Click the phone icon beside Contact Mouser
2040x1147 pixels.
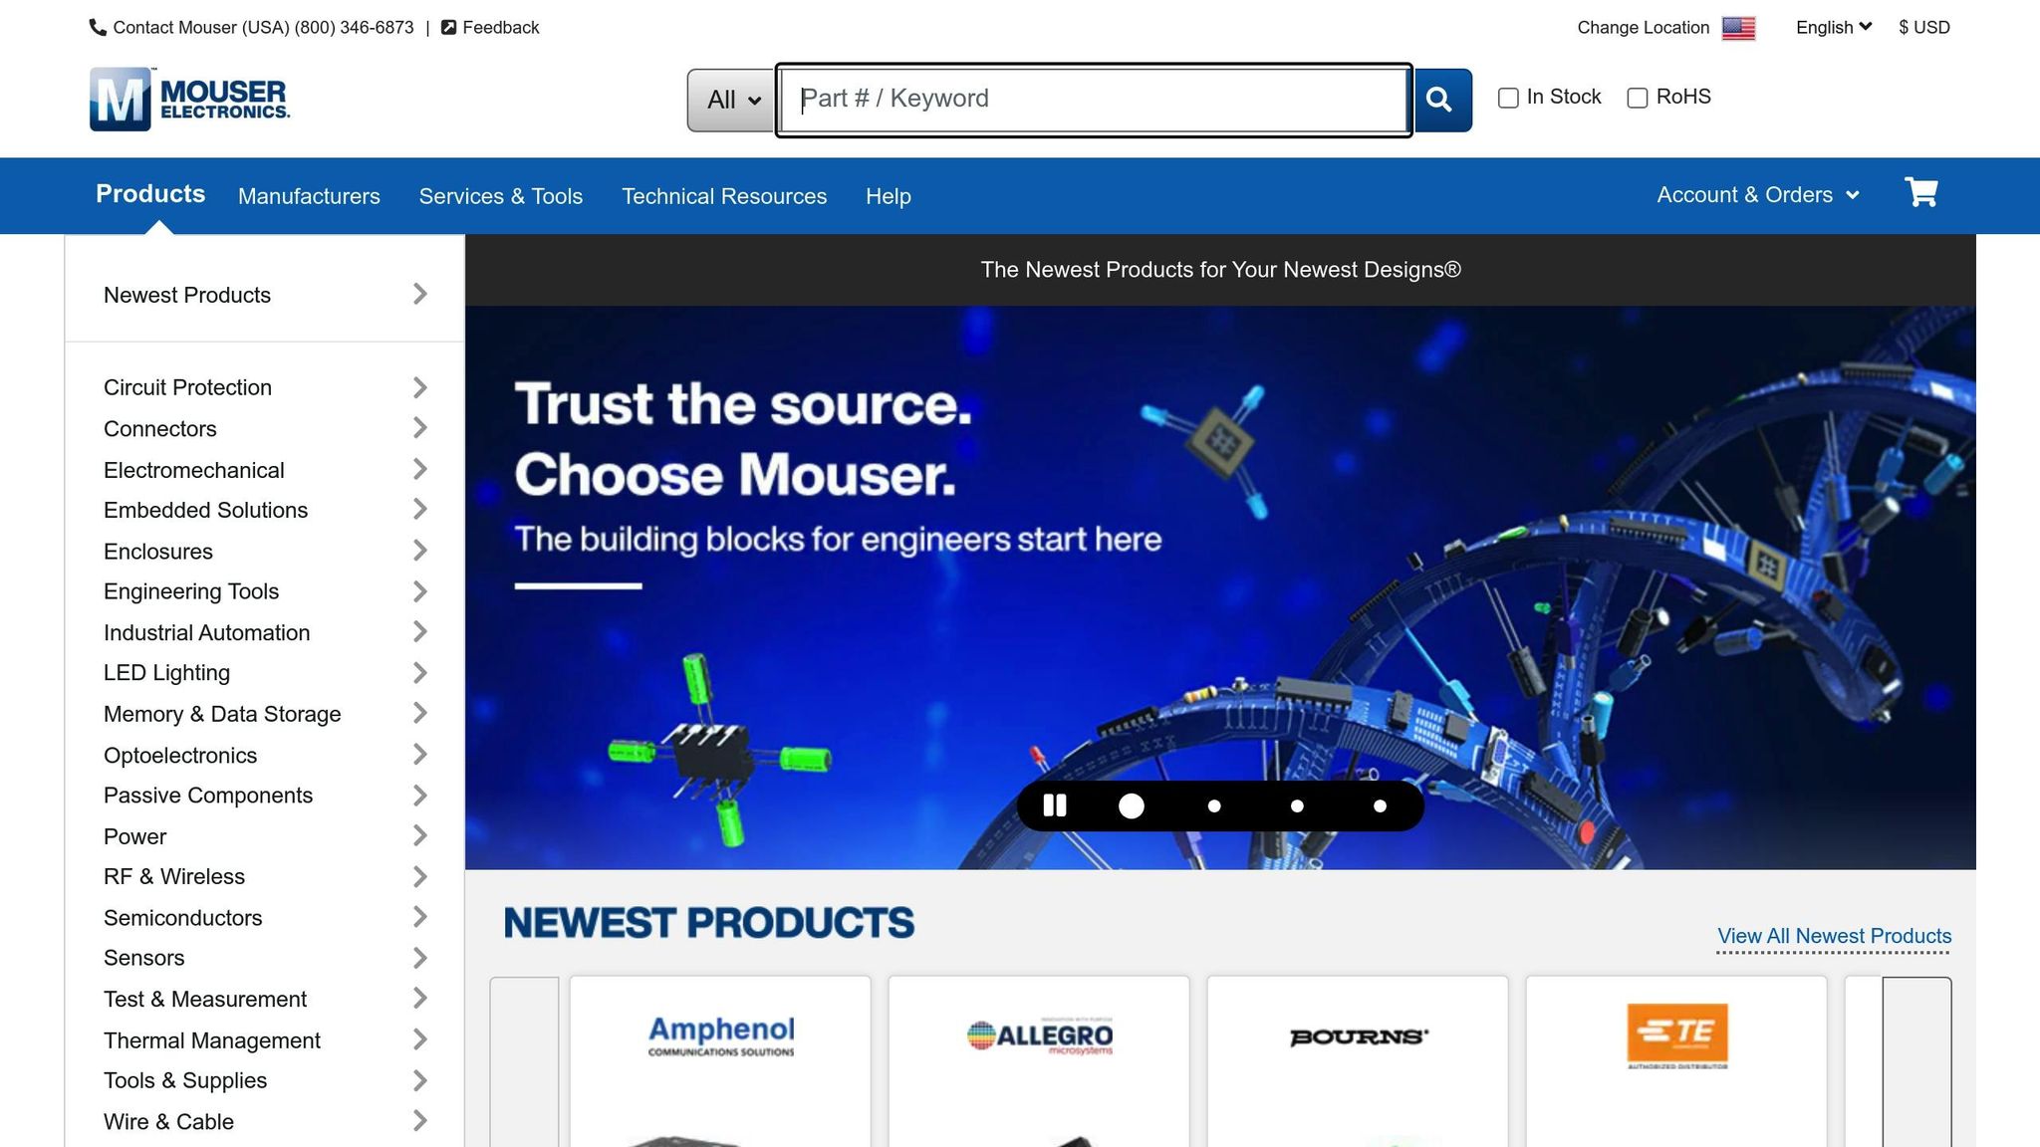[98, 28]
